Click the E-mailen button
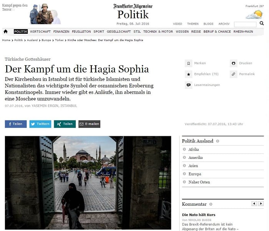Image resolution: width=269 pixels, height=231 pixels. point(90,124)
